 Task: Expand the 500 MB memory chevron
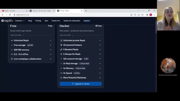coord(51,50)
